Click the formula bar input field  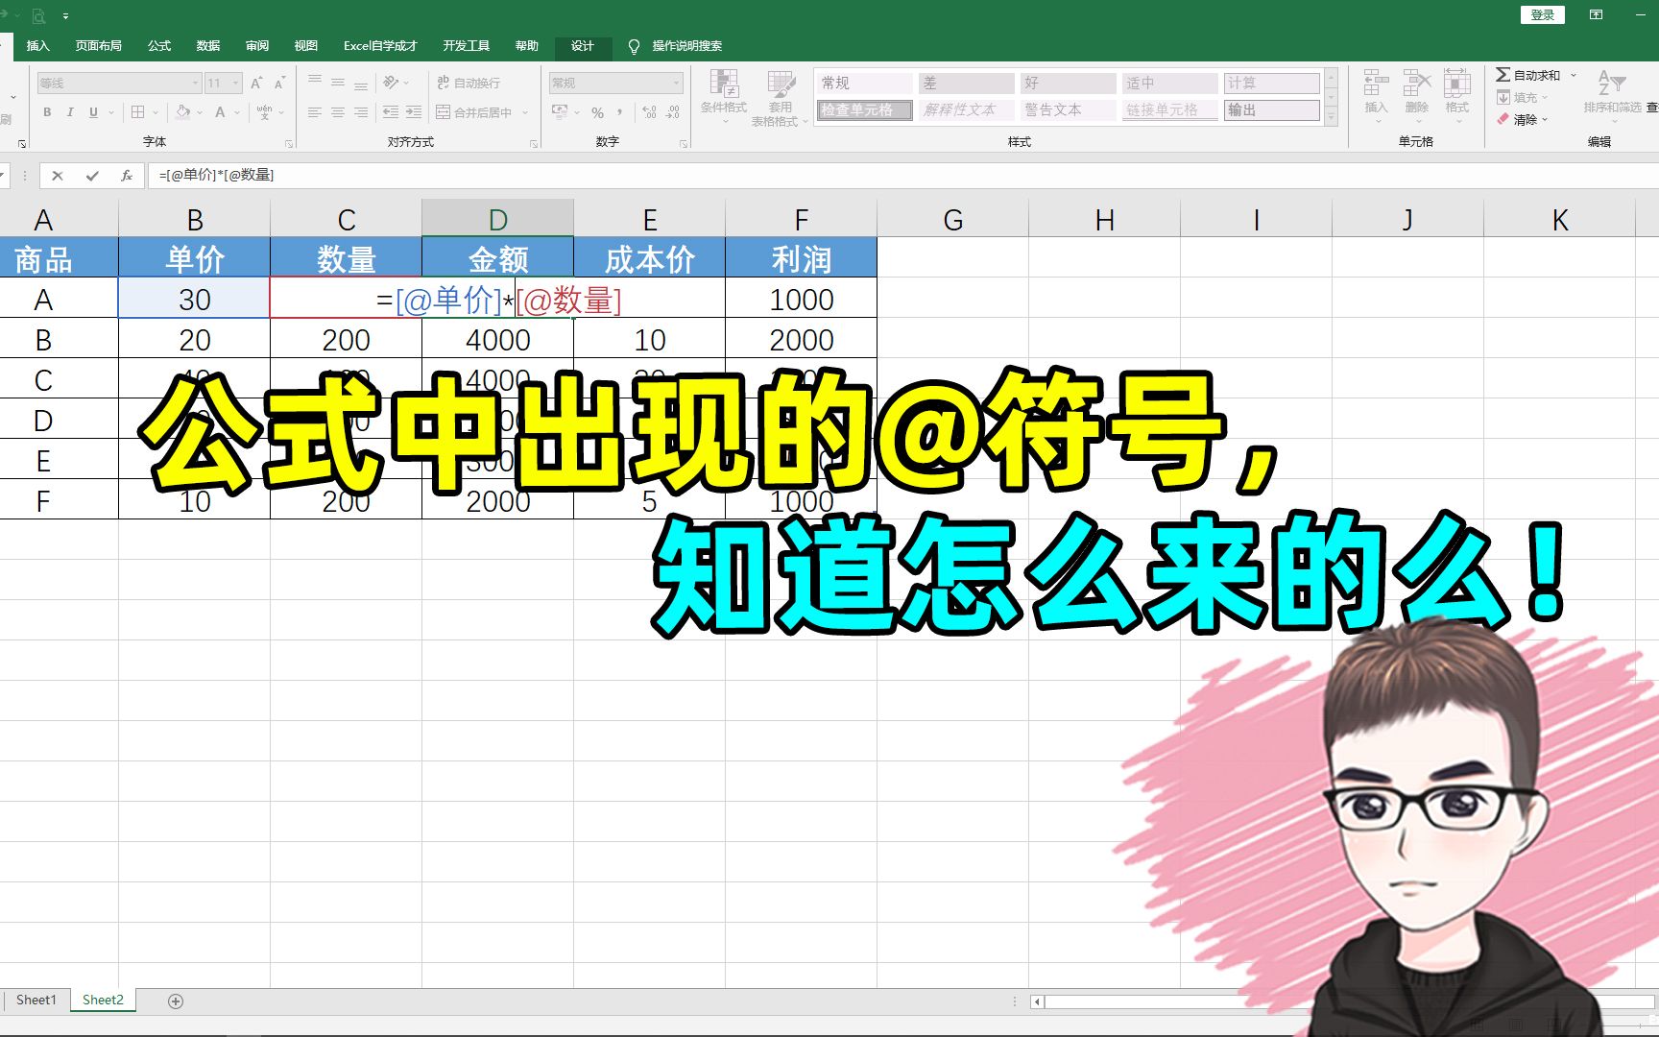pos(902,176)
